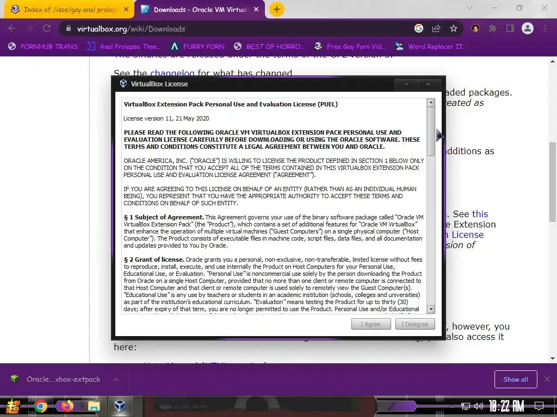The image size is (557, 417).
Task: Open a new browser tab
Action: point(277,10)
